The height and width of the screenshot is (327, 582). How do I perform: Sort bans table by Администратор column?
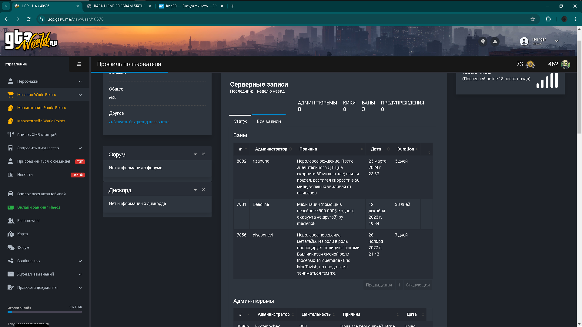click(271, 149)
